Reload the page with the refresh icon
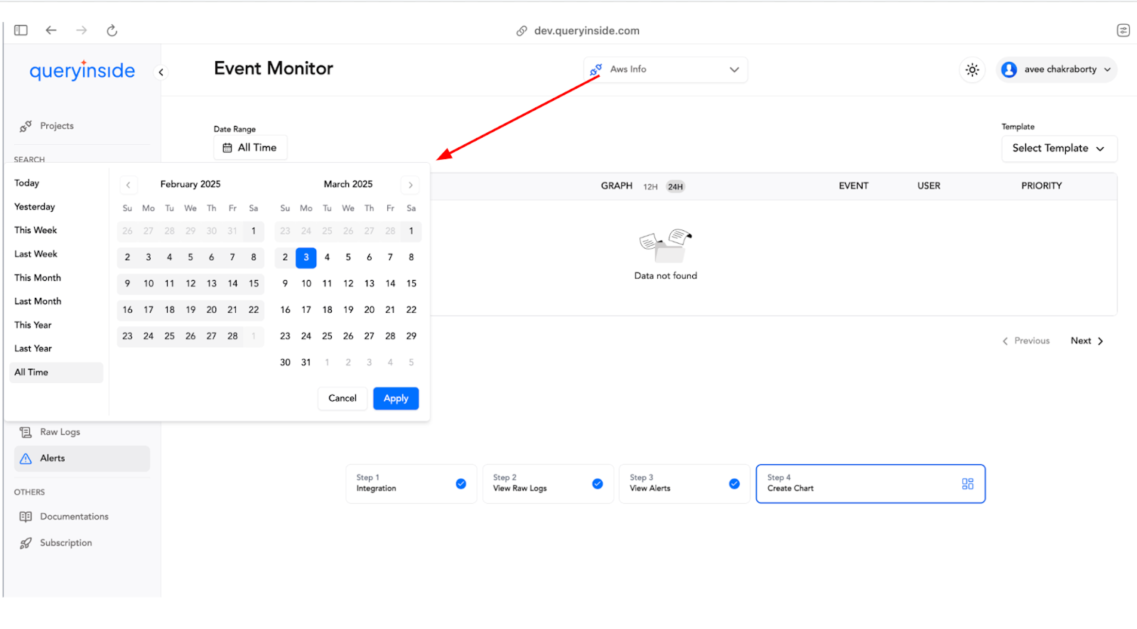The height and width of the screenshot is (629, 1137). [112, 30]
